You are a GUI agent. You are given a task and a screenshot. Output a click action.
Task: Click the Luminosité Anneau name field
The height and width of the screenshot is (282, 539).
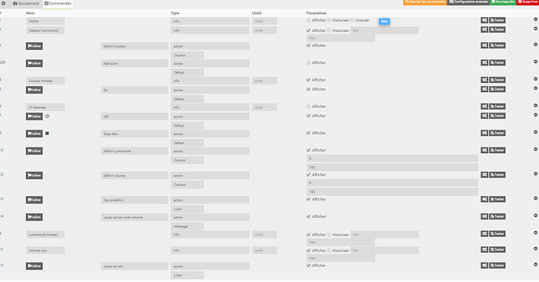tap(45, 234)
